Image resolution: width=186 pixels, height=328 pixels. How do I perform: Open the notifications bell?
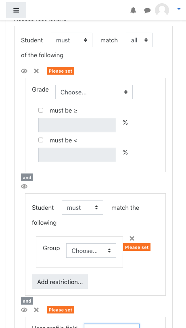point(133,10)
